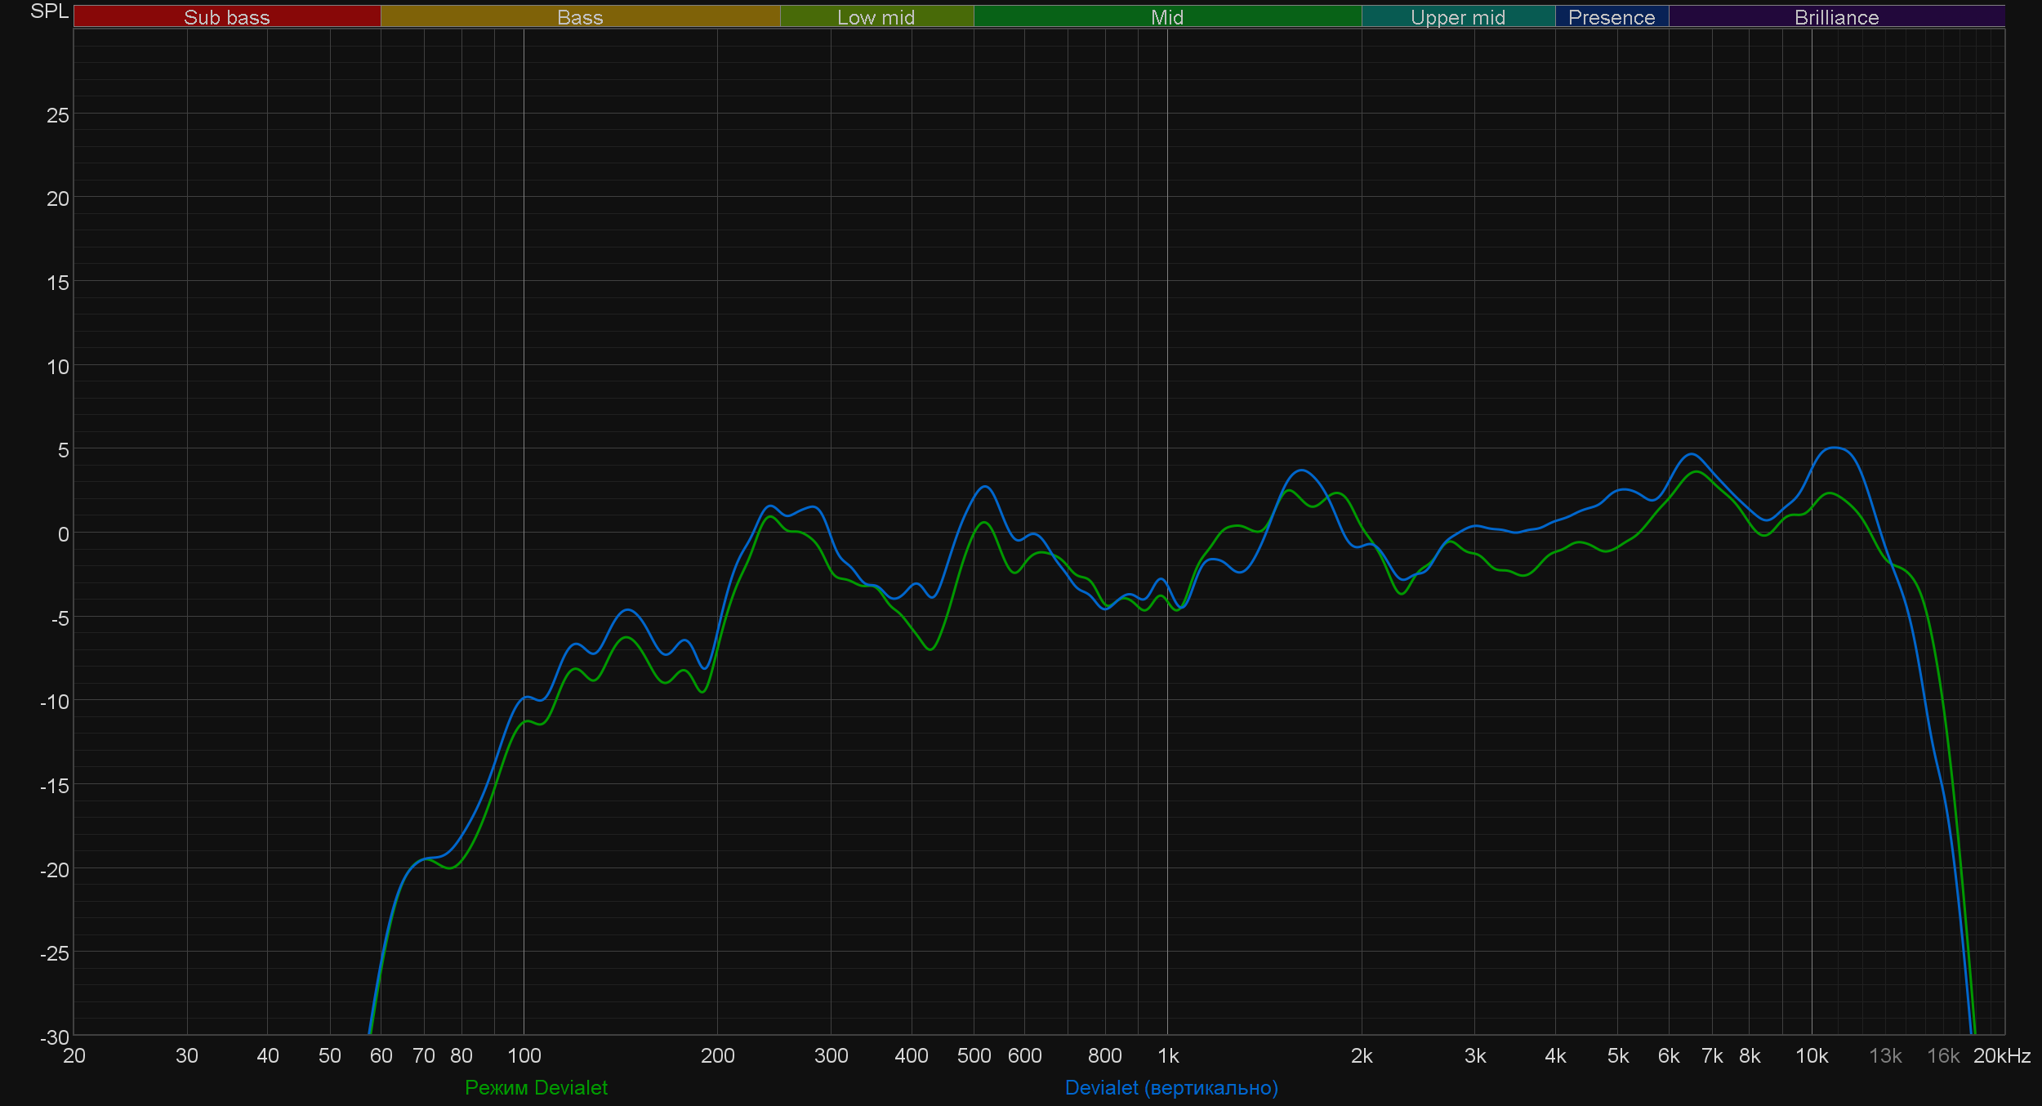
Task: Click the Upper mid band header
Action: click(1457, 17)
